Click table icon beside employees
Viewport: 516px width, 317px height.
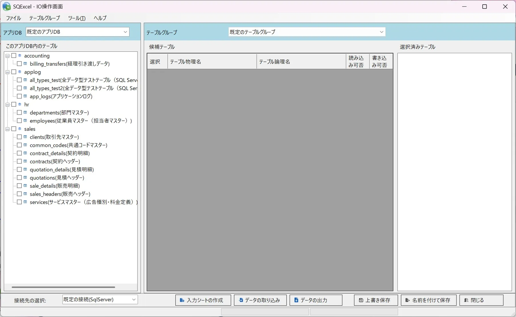(25, 121)
